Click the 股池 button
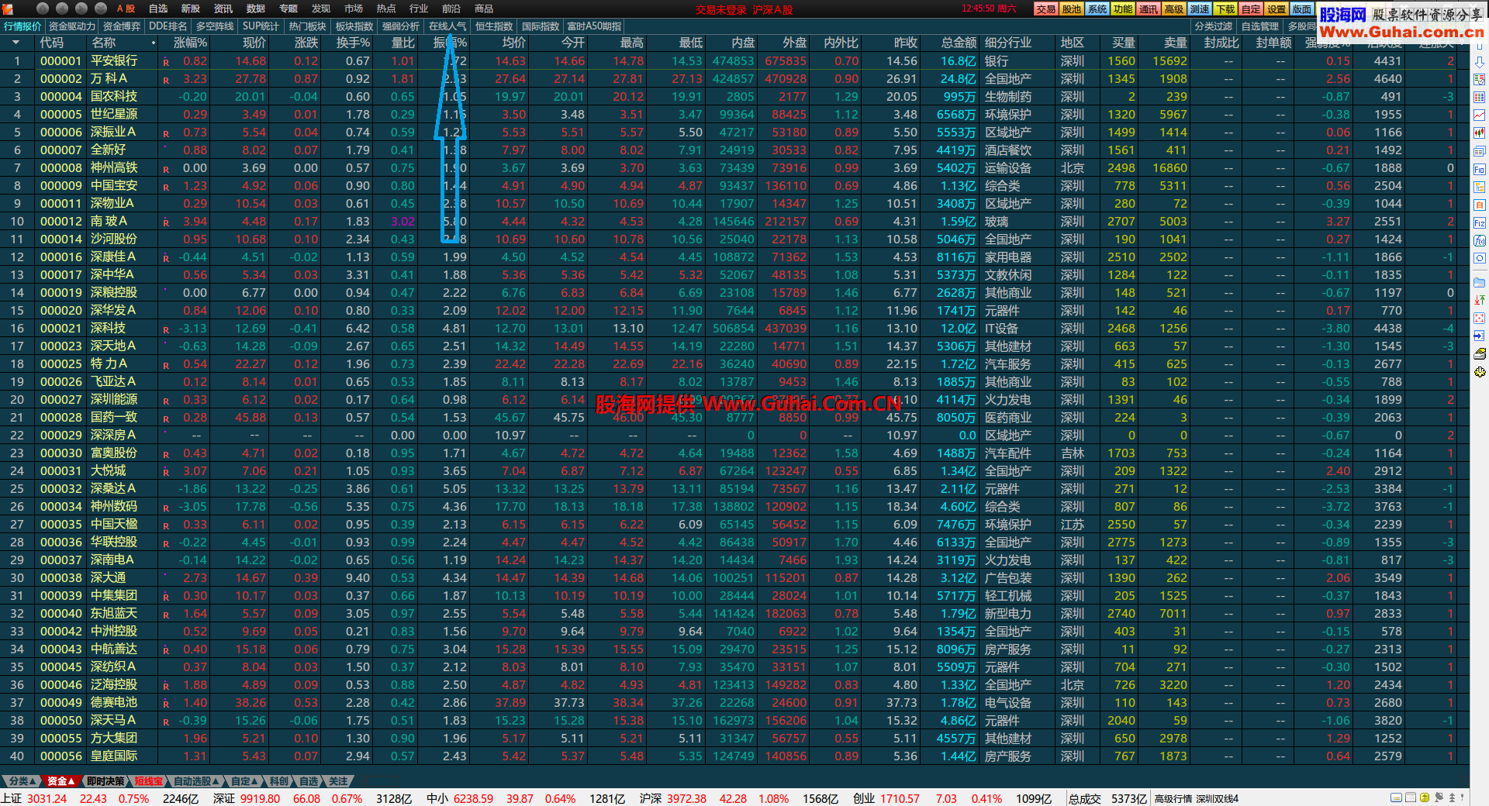The height and width of the screenshot is (806, 1489). (1072, 9)
